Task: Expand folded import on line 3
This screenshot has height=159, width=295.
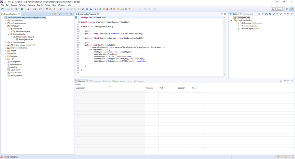Action: [80, 22]
